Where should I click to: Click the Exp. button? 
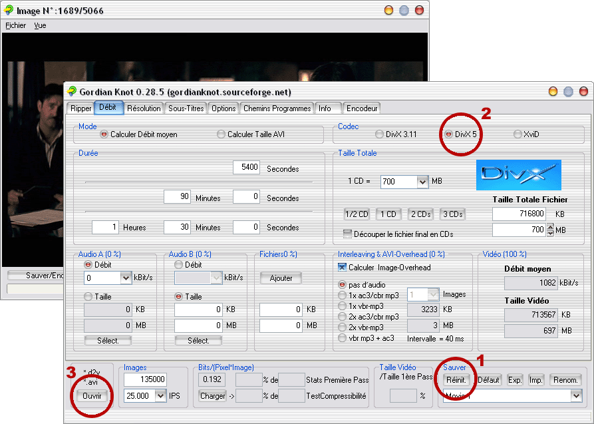515,380
